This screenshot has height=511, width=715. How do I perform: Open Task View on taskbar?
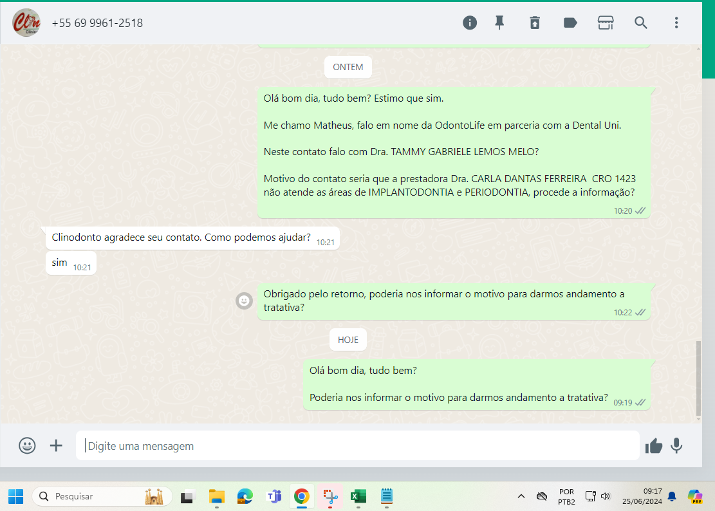click(x=187, y=496)
